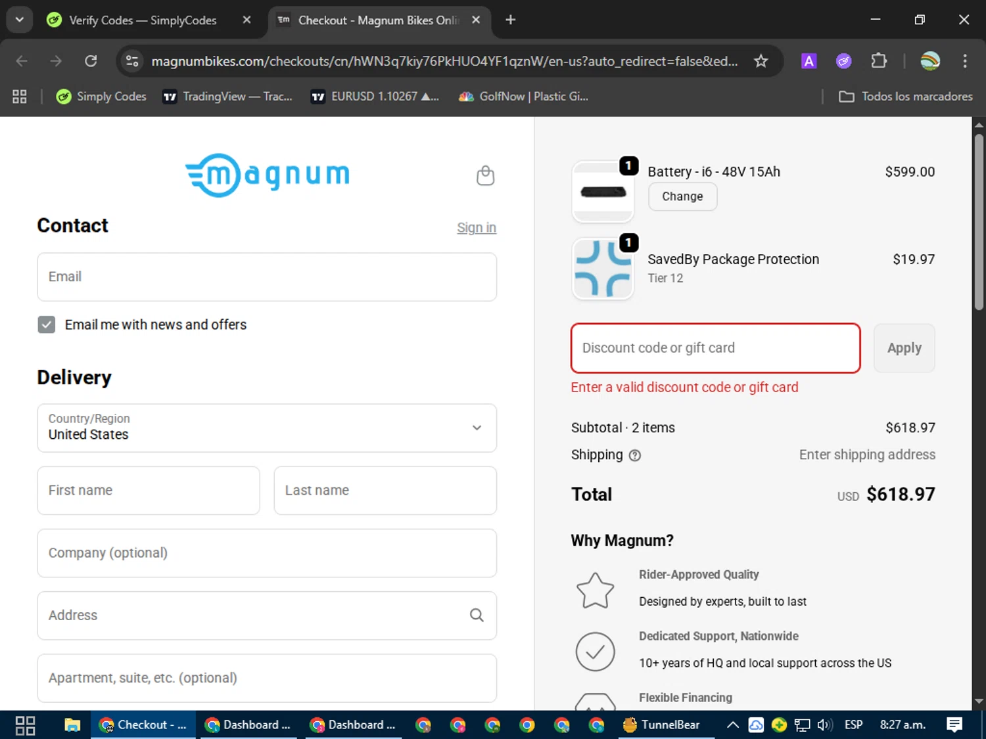Click the search icon in Address field

pyautogui.click(x=477, y=616)
